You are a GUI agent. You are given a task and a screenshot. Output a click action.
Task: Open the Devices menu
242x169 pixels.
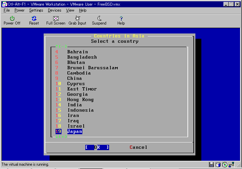tap(55, 10)
